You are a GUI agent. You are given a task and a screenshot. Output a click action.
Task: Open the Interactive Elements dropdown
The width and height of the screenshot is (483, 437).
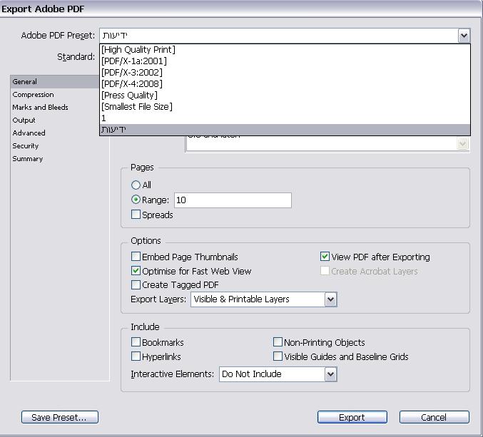(x=330, y=374)
